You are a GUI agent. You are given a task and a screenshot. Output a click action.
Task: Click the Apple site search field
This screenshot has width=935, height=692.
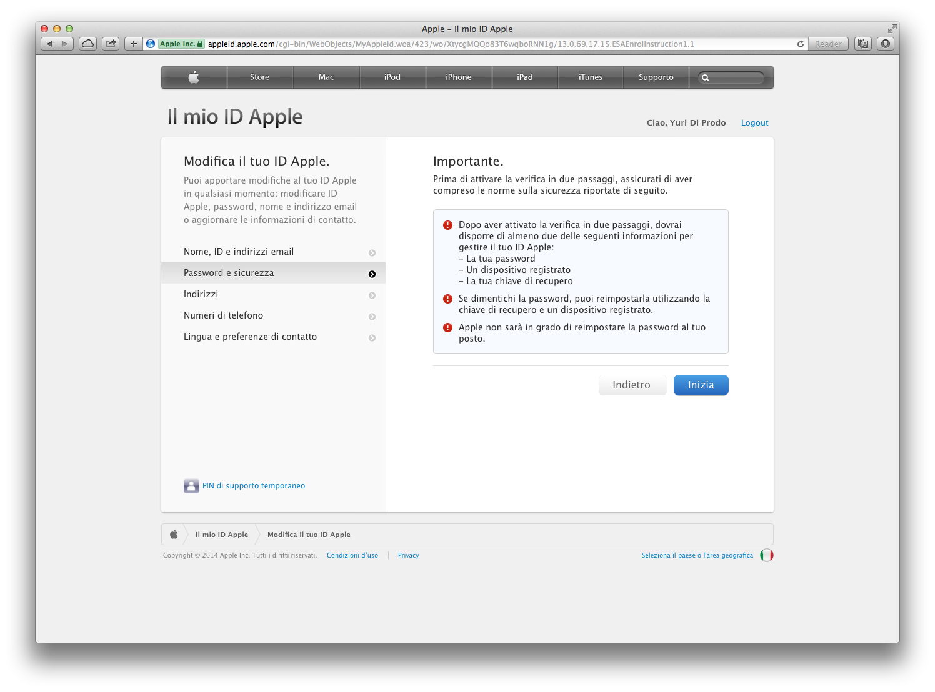pos(731,77)
